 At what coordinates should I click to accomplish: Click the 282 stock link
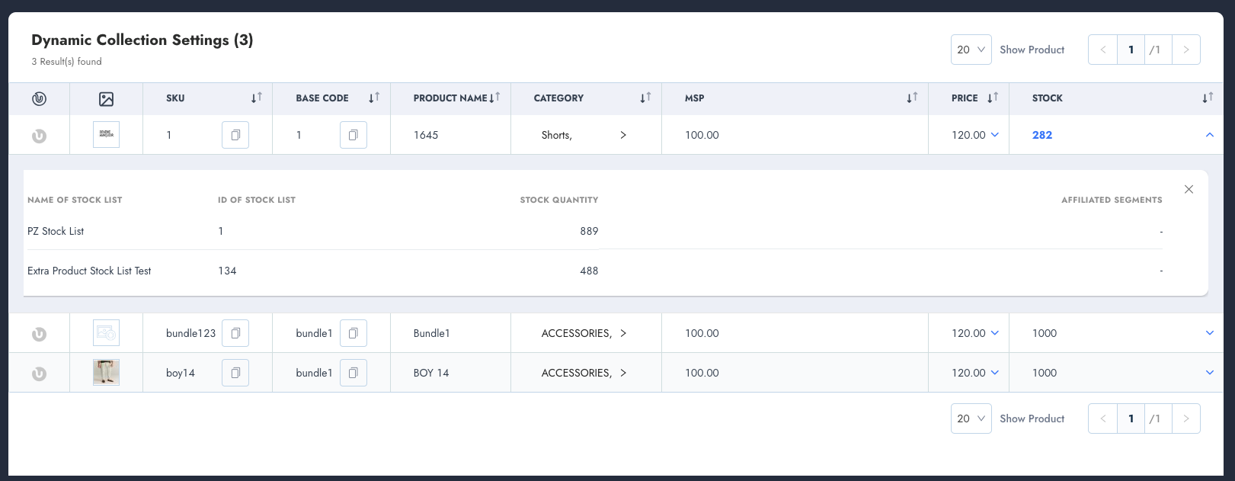pos(1042,135)
